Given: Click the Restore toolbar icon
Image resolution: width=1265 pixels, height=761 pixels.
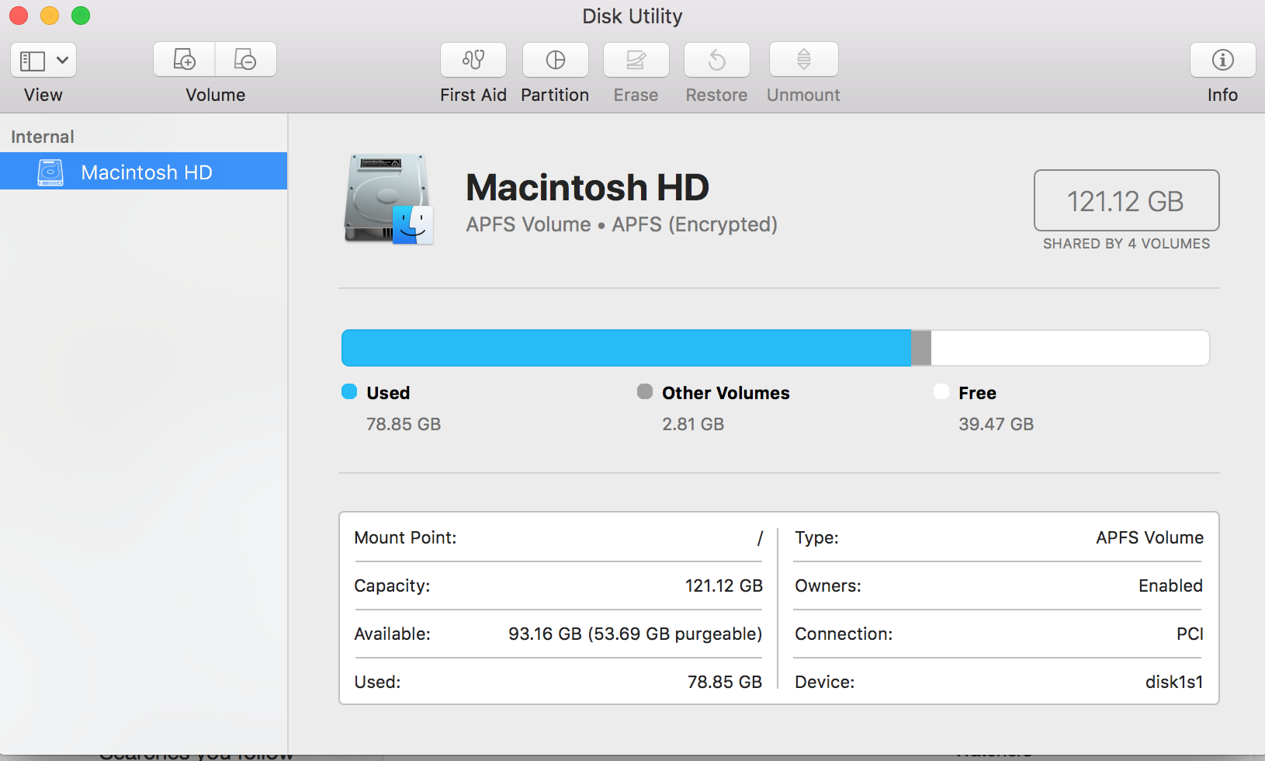Looking at the screenshot, I should pyautogui.click(x=717, y=60).
